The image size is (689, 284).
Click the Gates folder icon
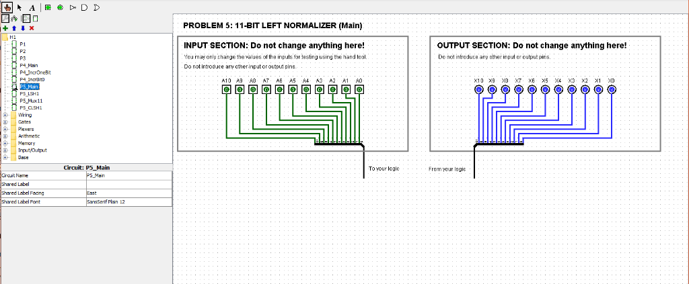tap(13, 122)
